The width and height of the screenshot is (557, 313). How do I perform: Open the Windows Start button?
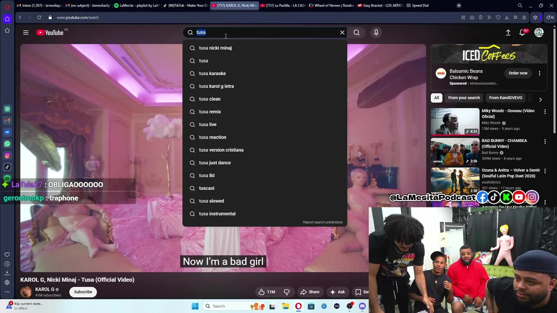tap(195, 306)
